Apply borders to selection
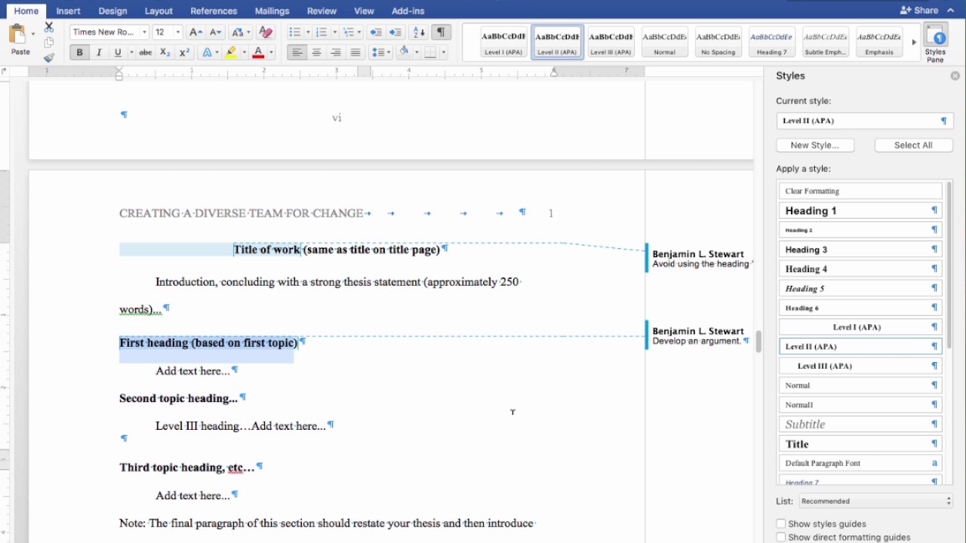The width and height of the screenshot is (966, 543). click(x=430, y=53)
